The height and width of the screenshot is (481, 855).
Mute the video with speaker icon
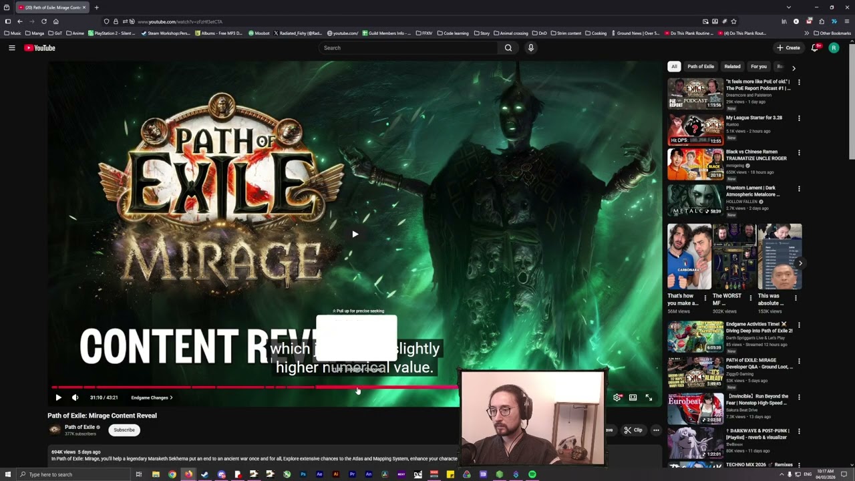click(75, 397)
